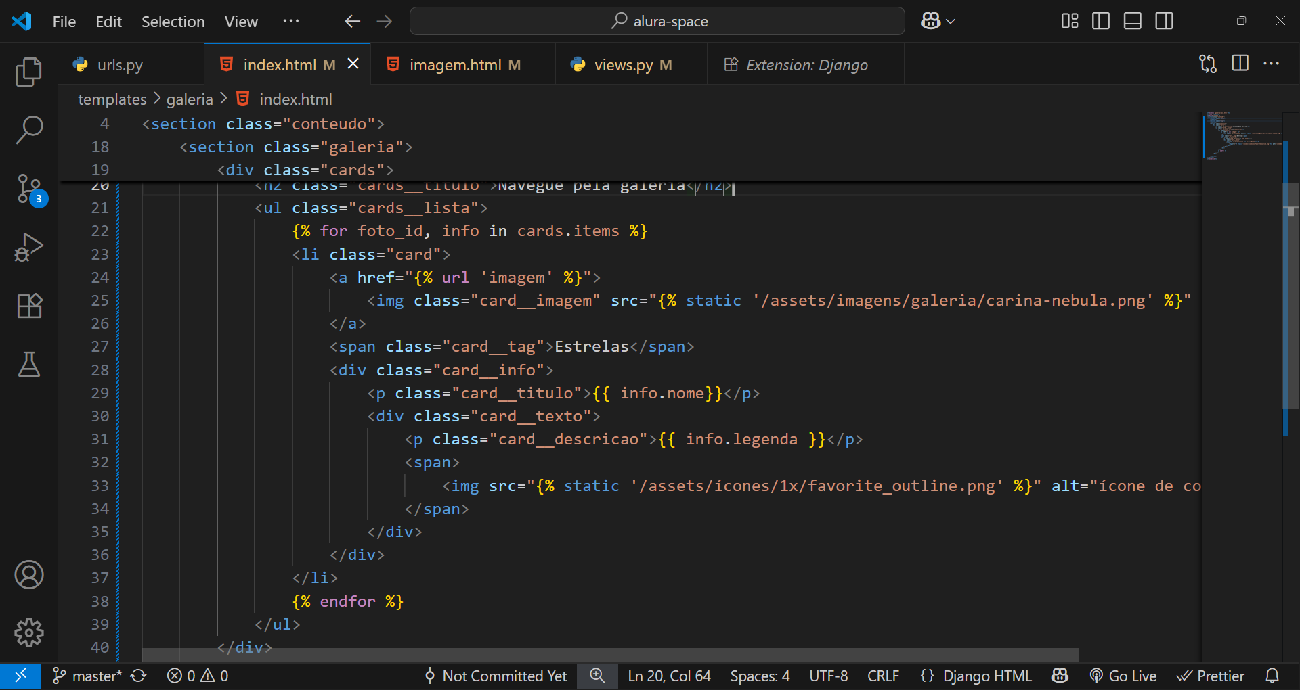This screenshot has height=690, width=1300.
Task: Expand the Copilot dropdown arrow in title bar
Action: [951, 22]
